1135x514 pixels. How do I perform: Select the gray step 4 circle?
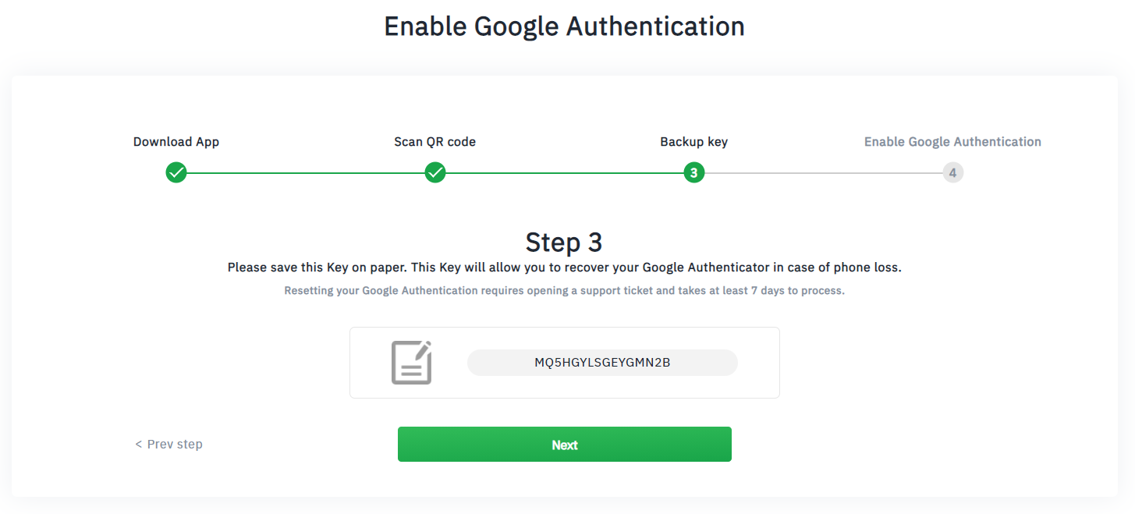pyautogui.click(x=953, y=172)
